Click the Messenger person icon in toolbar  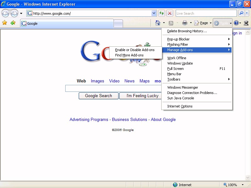tap(246, 23)
